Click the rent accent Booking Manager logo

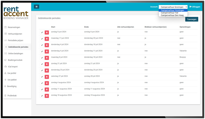click(x=16, y=13)
